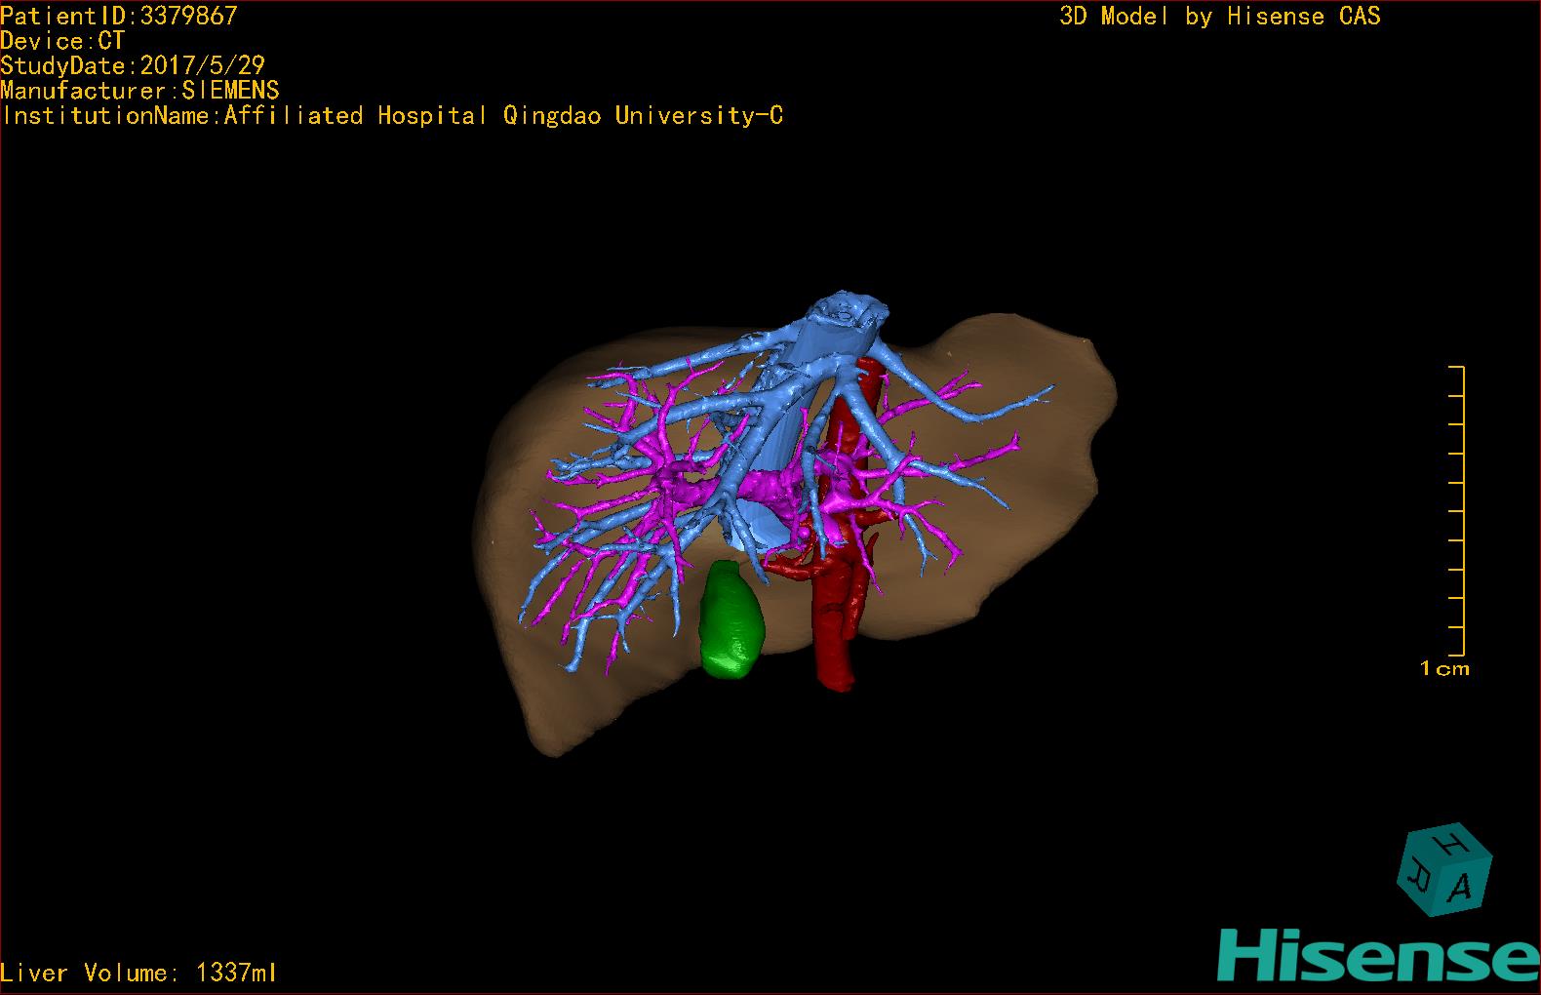The height and width of the screenshot is (995, 1541).
Task: Click the Liver Volume 1337ml readout
Action: tap(139, 973)
